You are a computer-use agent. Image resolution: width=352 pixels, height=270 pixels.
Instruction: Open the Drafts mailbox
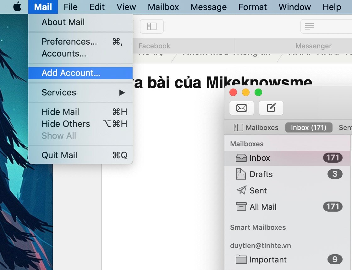coord(287,174)
